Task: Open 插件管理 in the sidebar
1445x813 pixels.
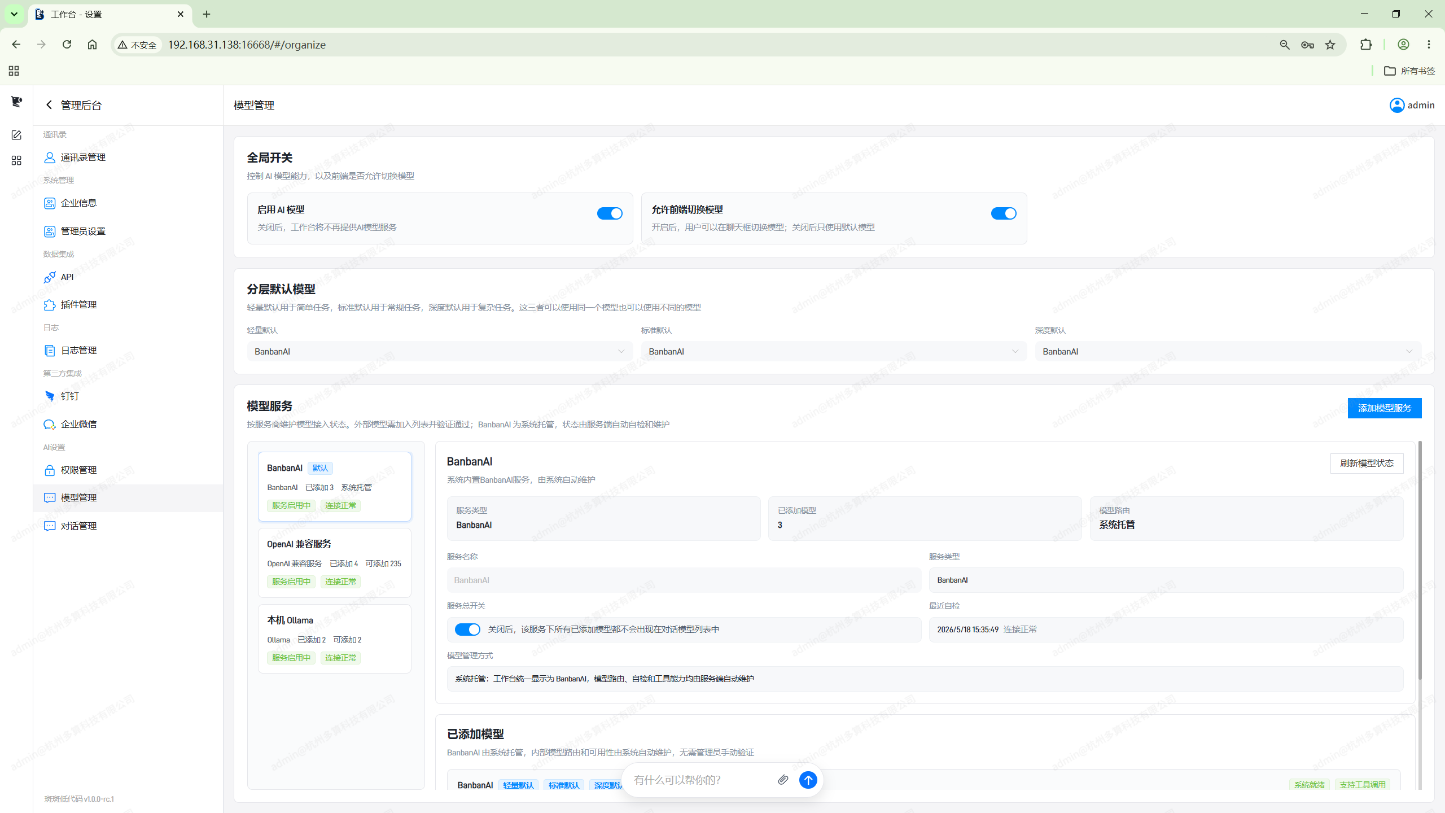Action: pyautogui.click(x=128, y=305)
